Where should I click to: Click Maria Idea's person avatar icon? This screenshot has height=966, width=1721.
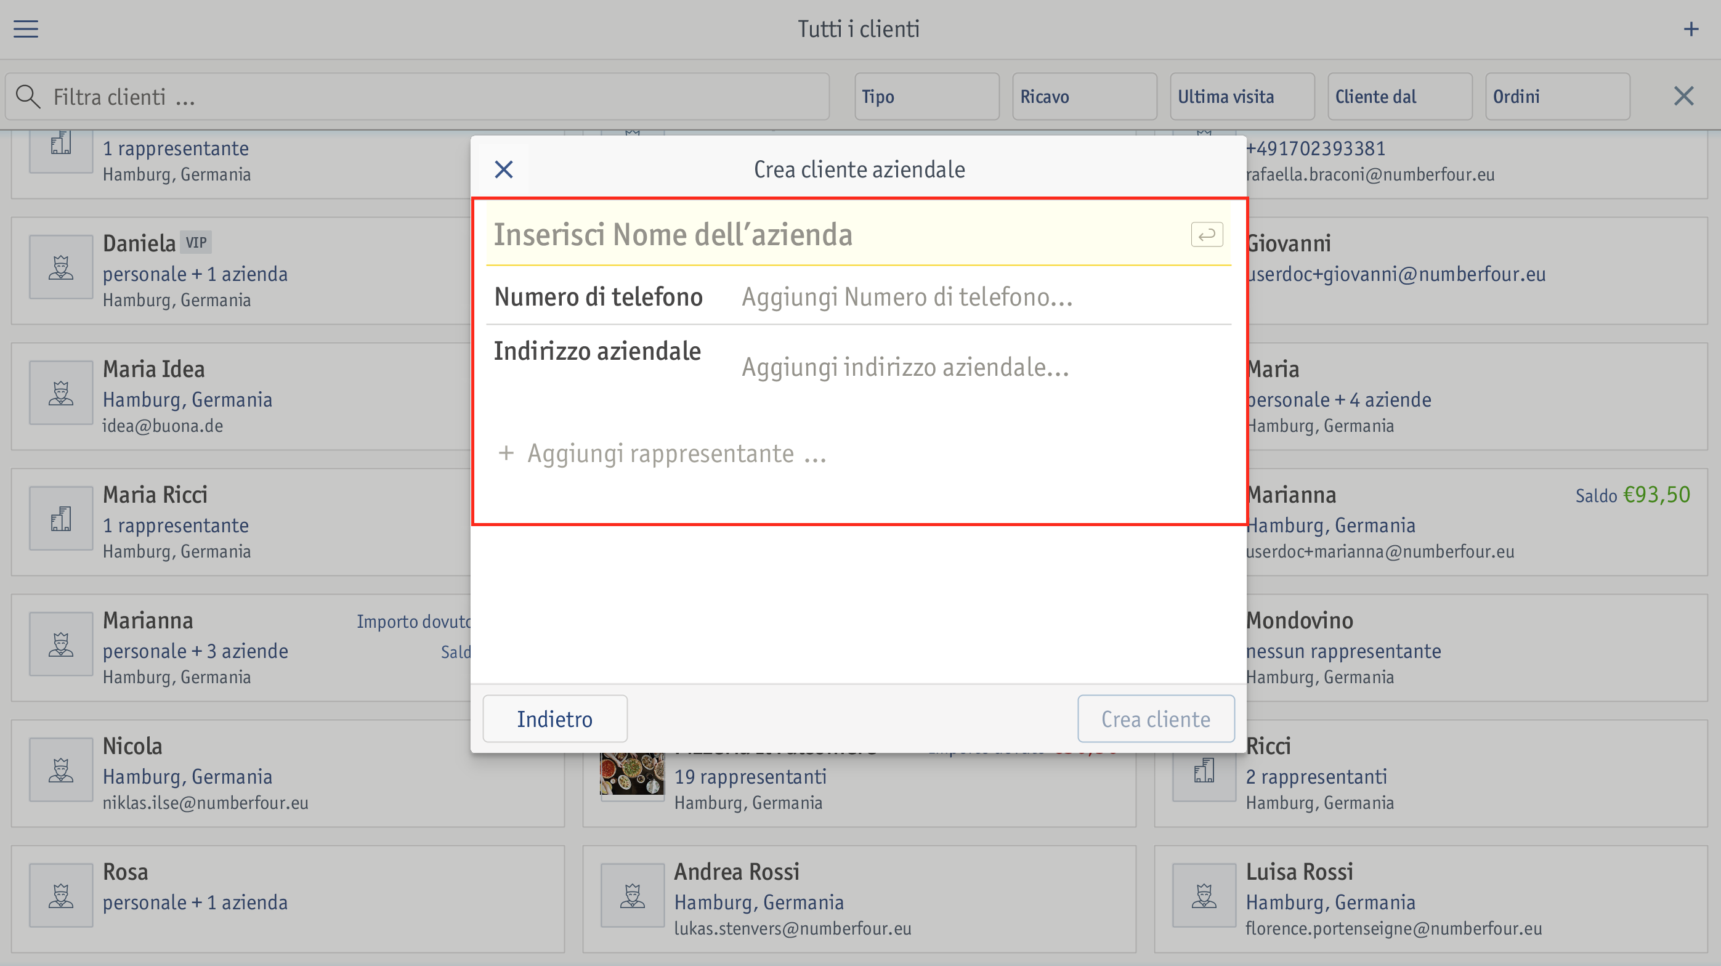click(x=61, y=392)
